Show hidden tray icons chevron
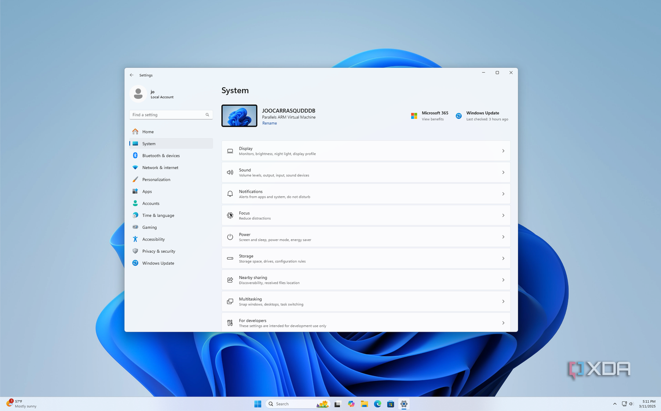The height and width of the screenshot is (411, 661). coord(615,404)
